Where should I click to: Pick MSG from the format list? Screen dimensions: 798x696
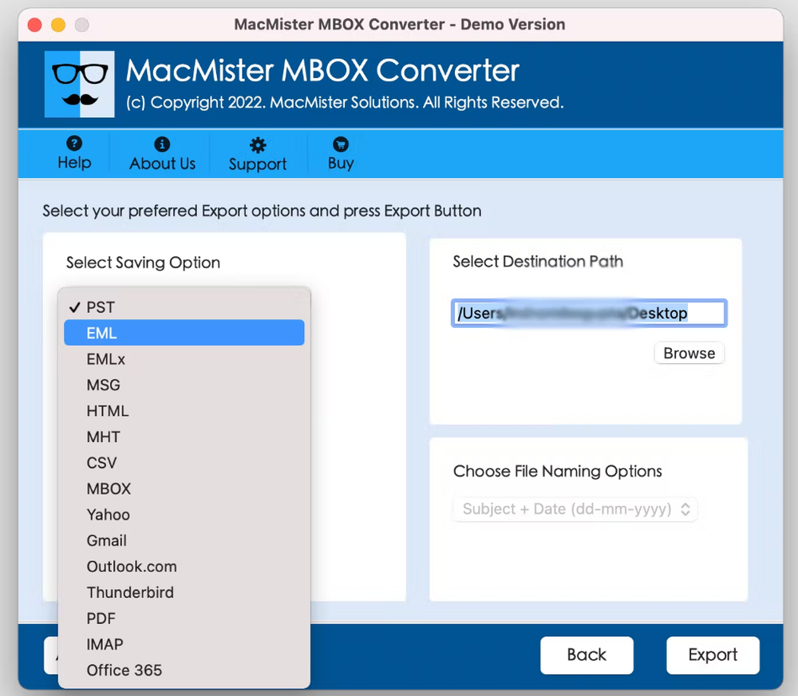point(184,385)
